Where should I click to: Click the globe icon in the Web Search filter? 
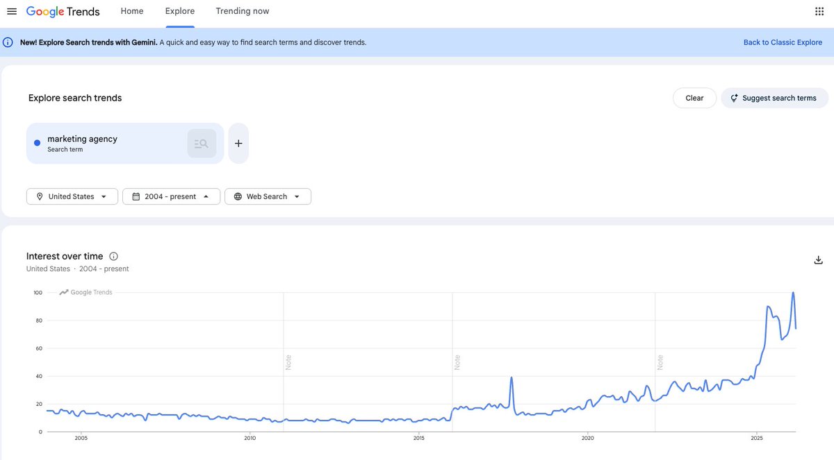[238, 196]
